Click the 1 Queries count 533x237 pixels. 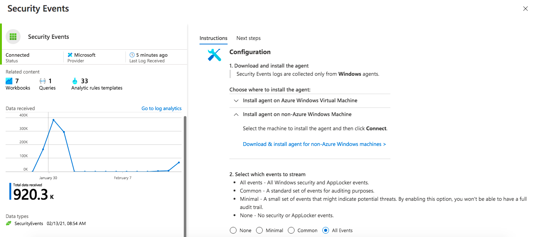(50, 81)
